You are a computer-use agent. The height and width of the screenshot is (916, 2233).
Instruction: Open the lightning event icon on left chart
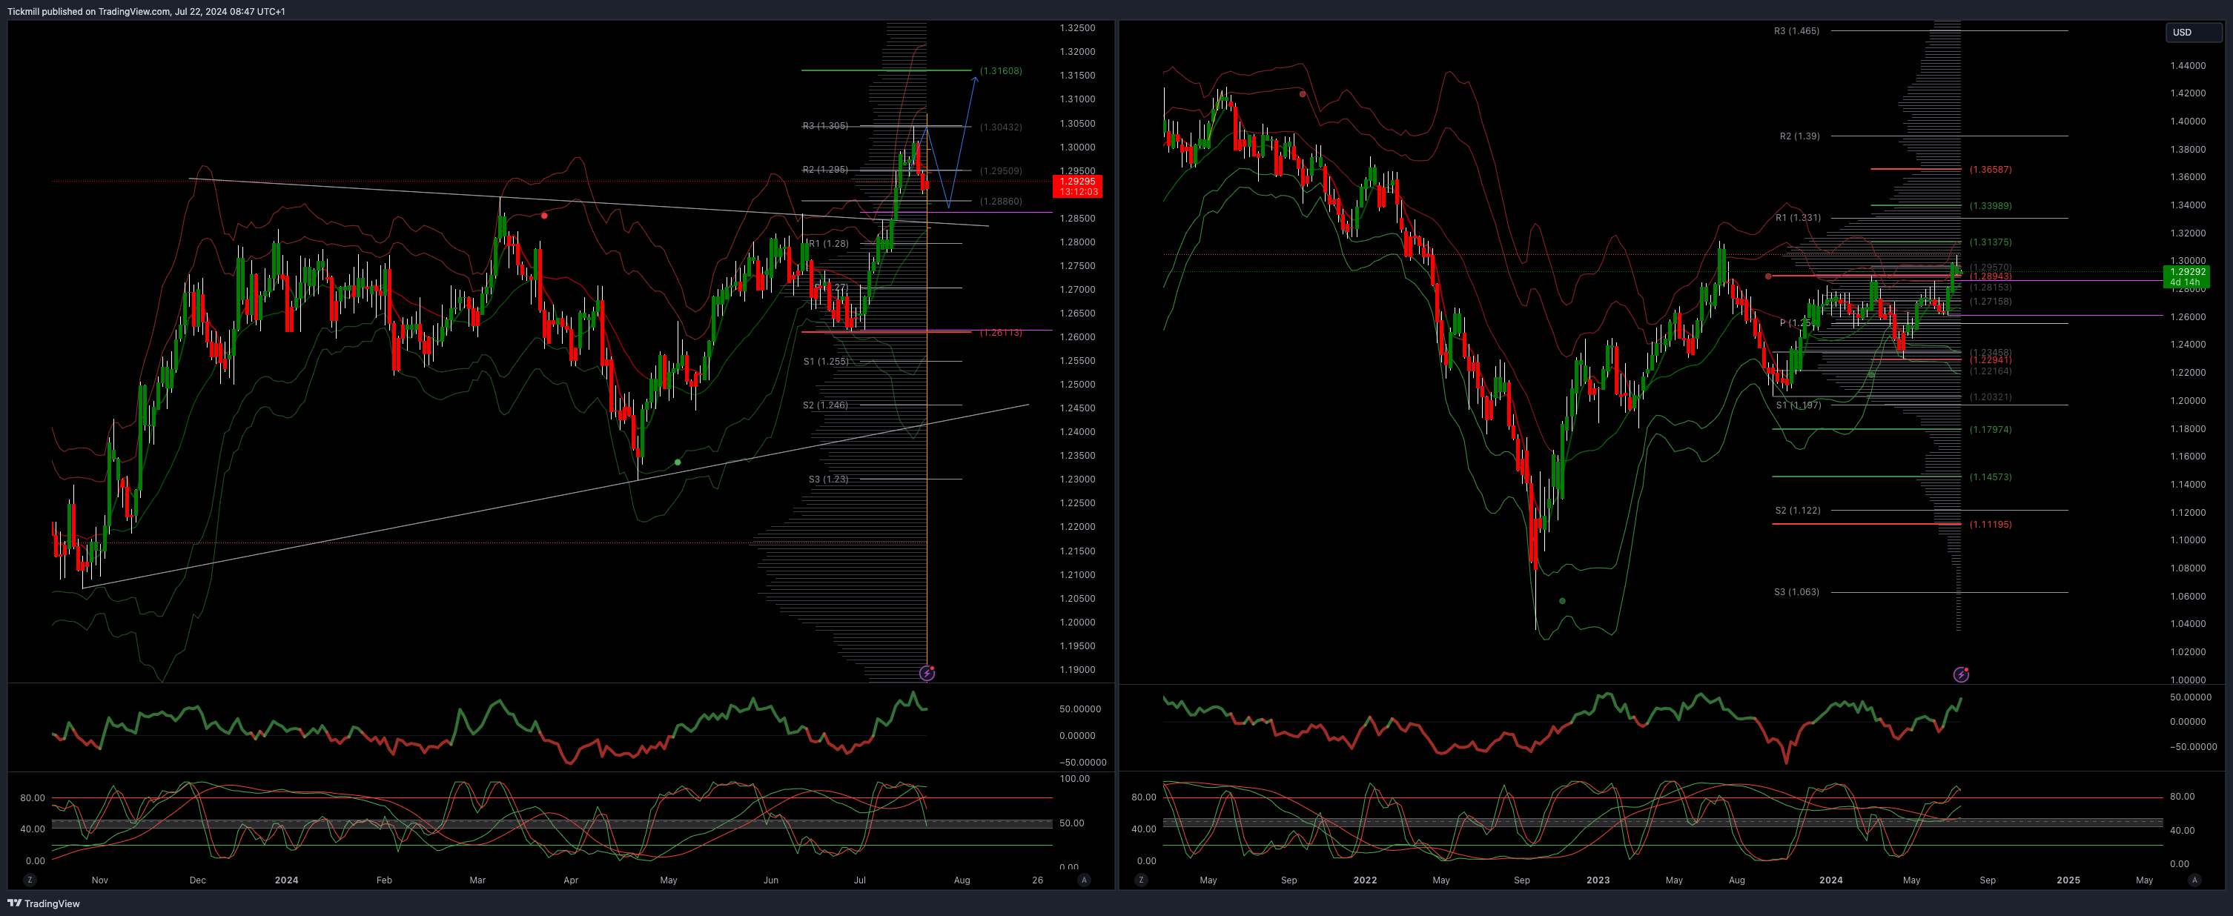(927, 672)
